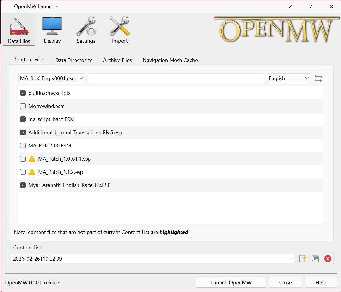
Task: Open the Archive Files tab
Action: pos(117,60)
